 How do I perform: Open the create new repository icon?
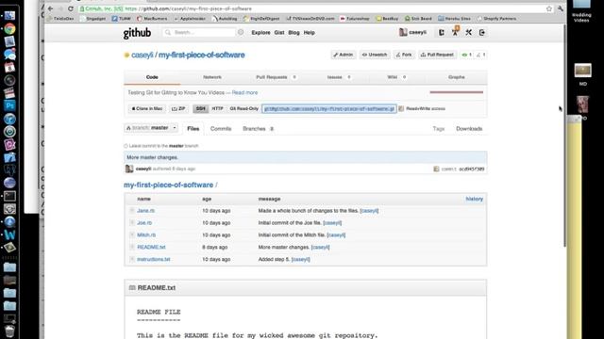click(x=442, y=33)
